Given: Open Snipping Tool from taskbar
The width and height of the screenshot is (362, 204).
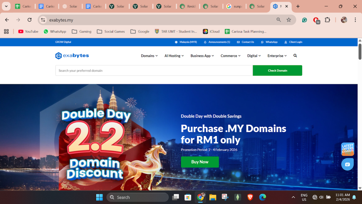Looking at the screenshot, I should (225, 197).
